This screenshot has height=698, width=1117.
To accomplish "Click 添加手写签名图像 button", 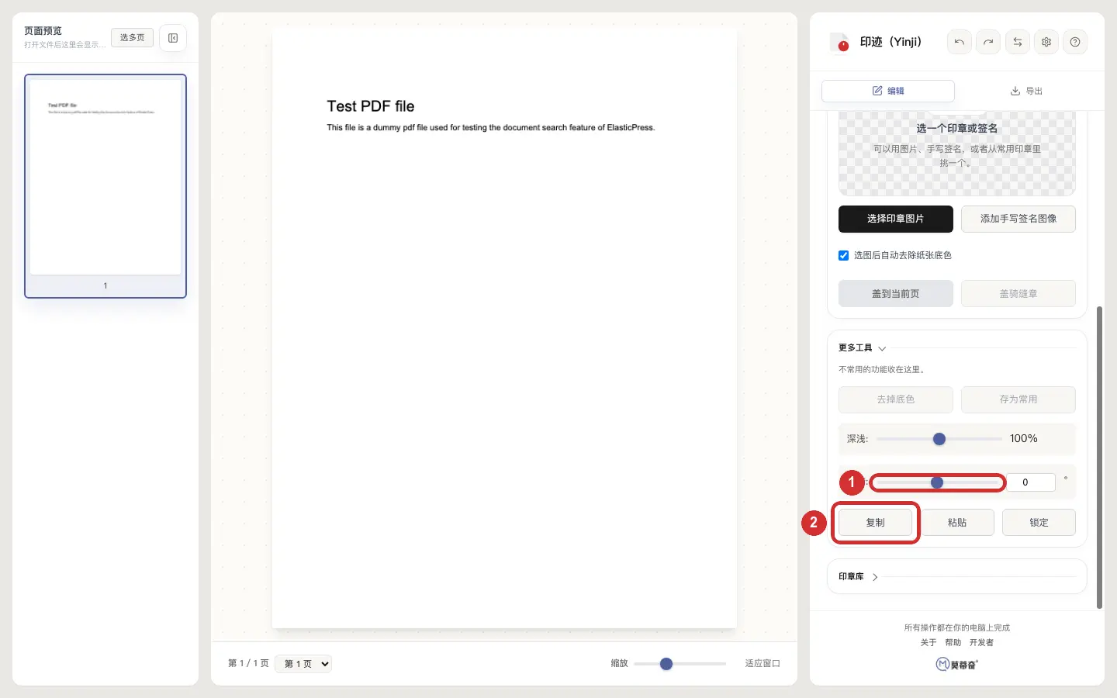I will 1018,219.
